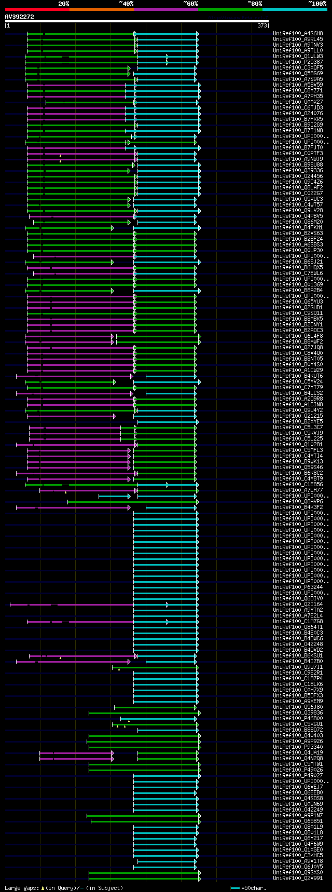Click hit label UniRef100_Q6J0Y5
This screenshot has width=332, height=892.
tap(298, 867)
